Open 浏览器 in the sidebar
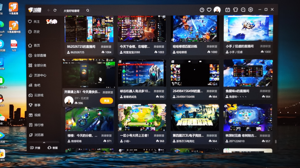Image resolution: width=300 pixels, height=168 pixels. (36, 135)
